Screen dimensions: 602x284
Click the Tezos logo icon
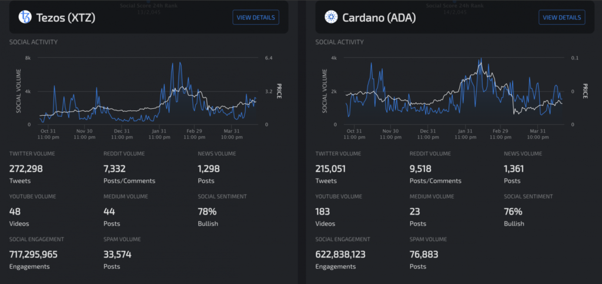25,17
